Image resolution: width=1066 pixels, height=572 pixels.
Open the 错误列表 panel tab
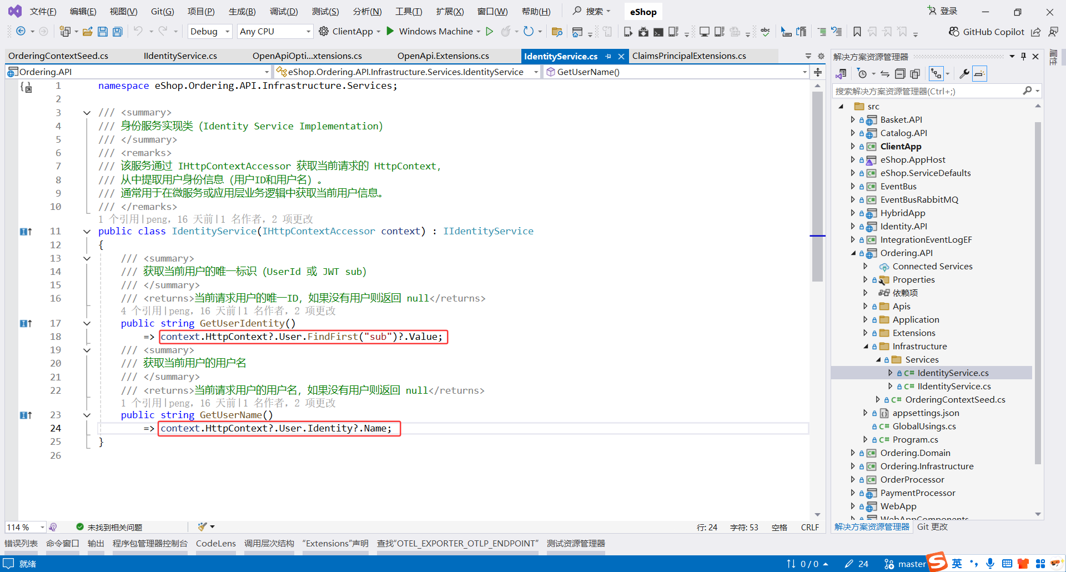point(21,544)
